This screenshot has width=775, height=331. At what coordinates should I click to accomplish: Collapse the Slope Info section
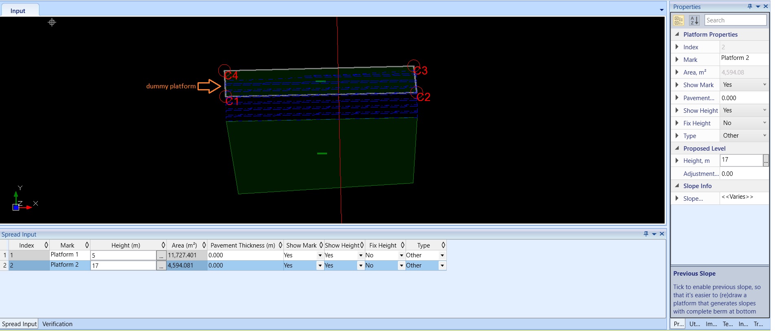point(677,186)
